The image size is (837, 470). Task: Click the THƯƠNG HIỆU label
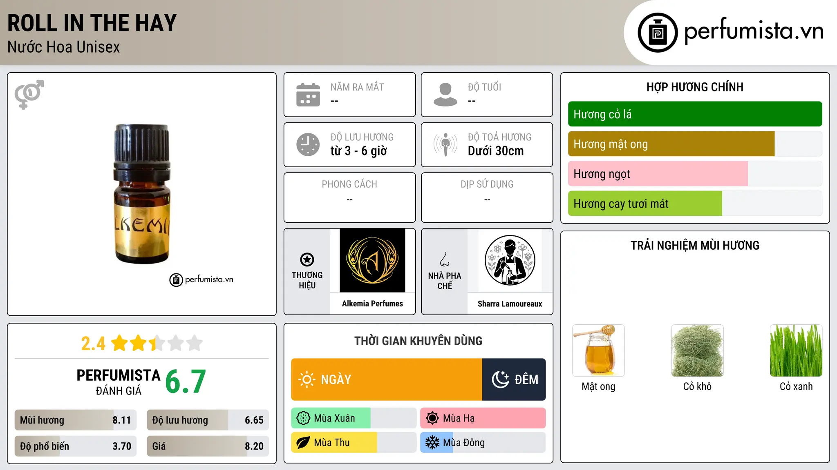(307, 280)
